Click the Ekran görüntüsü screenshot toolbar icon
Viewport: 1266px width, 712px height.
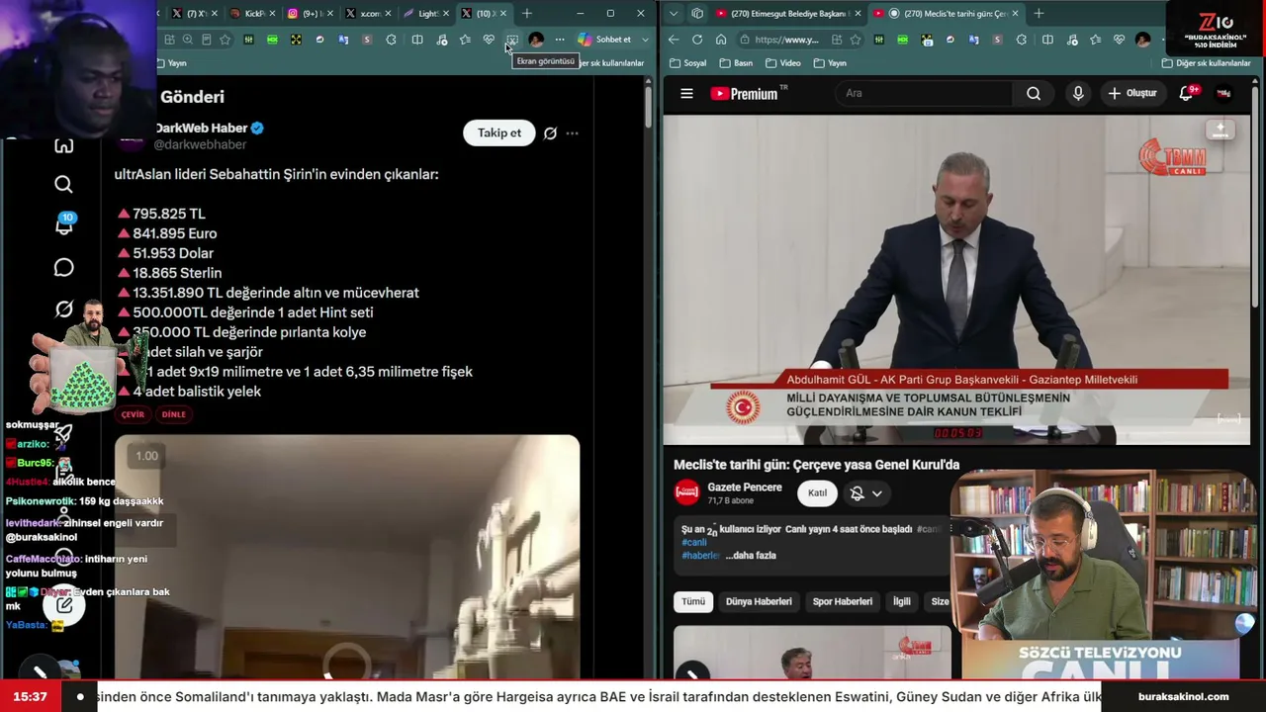click(x=512, y=40)
